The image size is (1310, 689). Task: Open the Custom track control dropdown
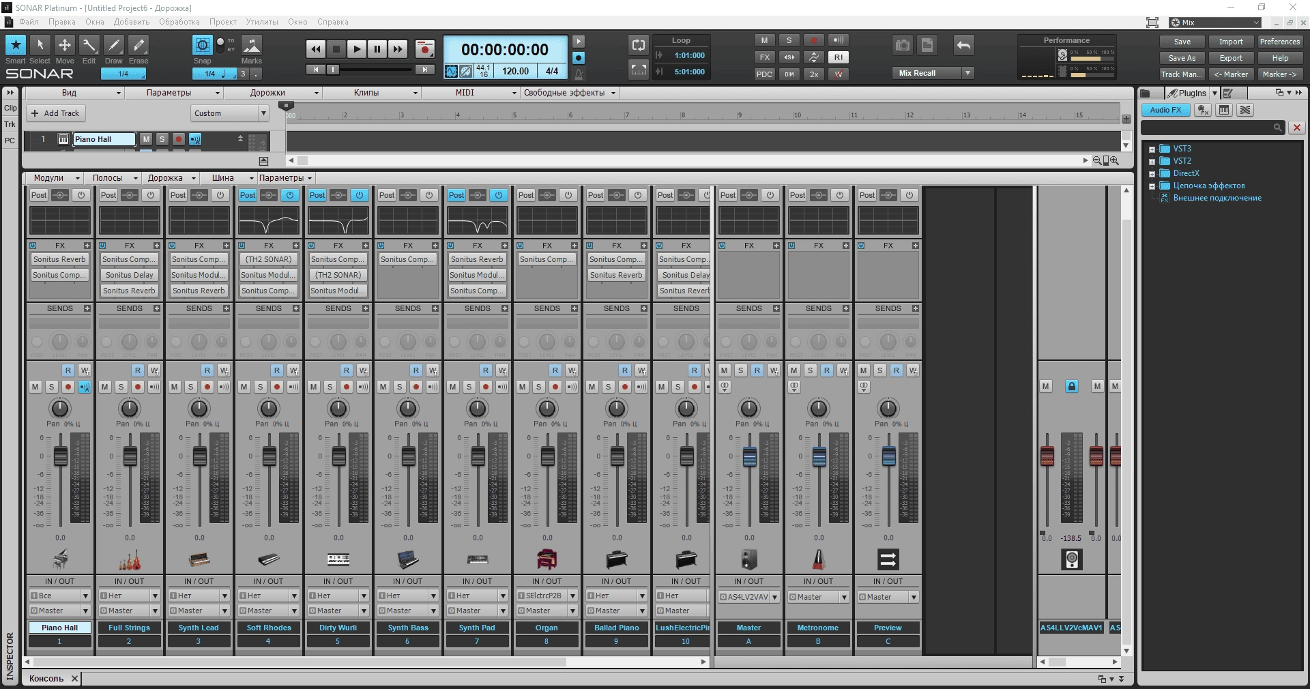tap(263, 113)
